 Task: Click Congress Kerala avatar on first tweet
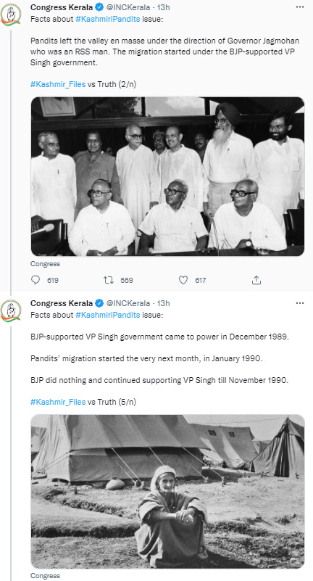pyautogui.click(x=11, y=15)
